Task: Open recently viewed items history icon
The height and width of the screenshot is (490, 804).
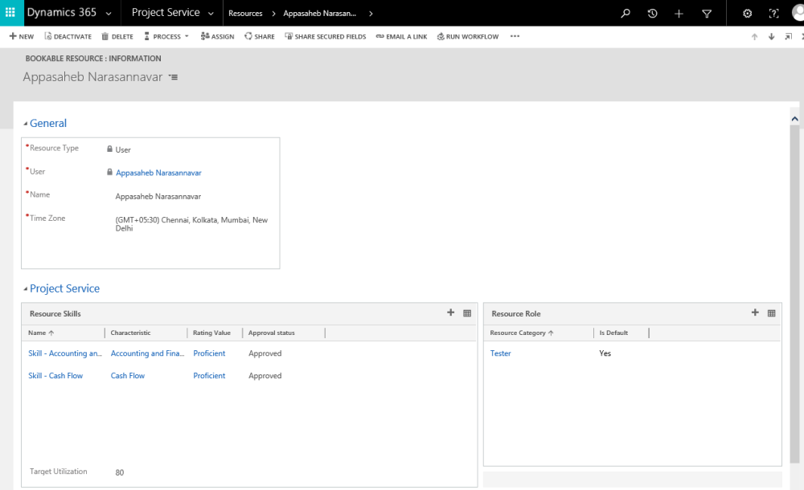Action: [652, 14]
